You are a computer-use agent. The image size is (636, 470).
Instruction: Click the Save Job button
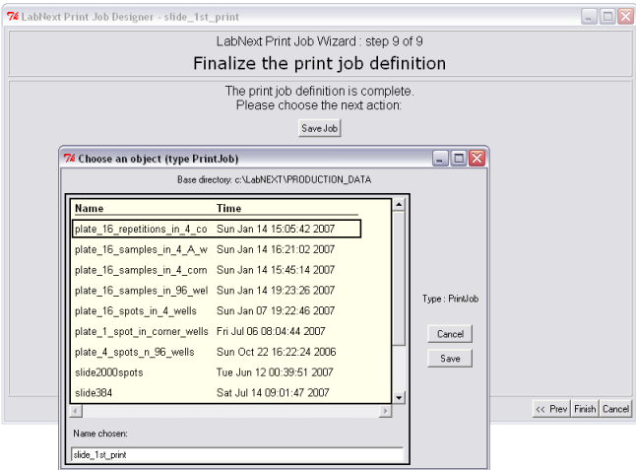[x=319, y=128]
